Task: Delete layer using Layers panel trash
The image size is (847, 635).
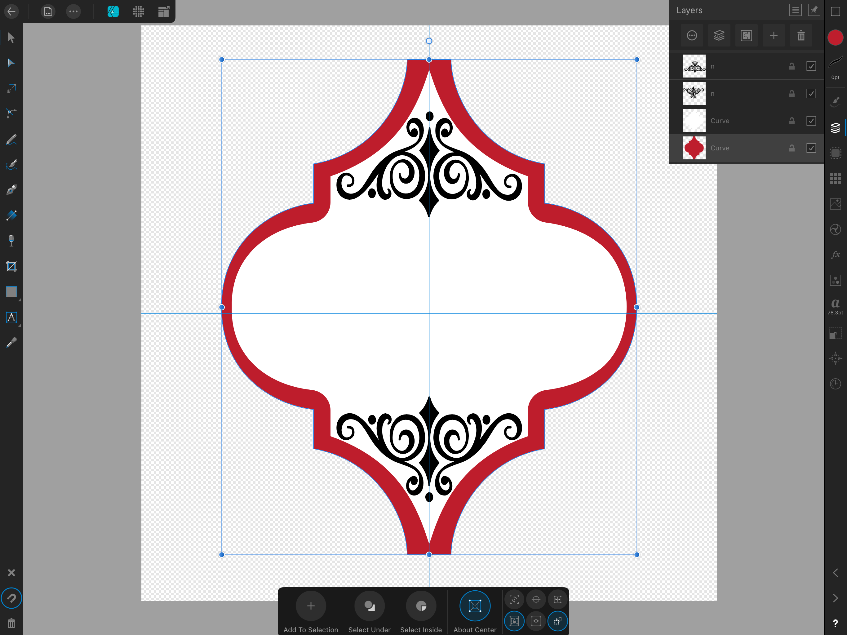Action: [801, 36]
